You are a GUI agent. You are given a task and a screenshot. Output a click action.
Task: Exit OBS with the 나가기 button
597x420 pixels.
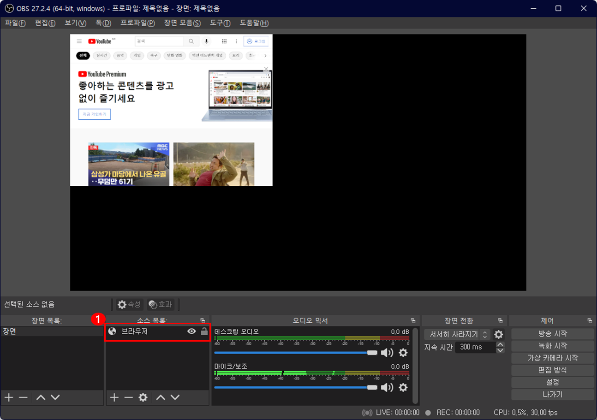pyautogui.click(x=553, y=395)
